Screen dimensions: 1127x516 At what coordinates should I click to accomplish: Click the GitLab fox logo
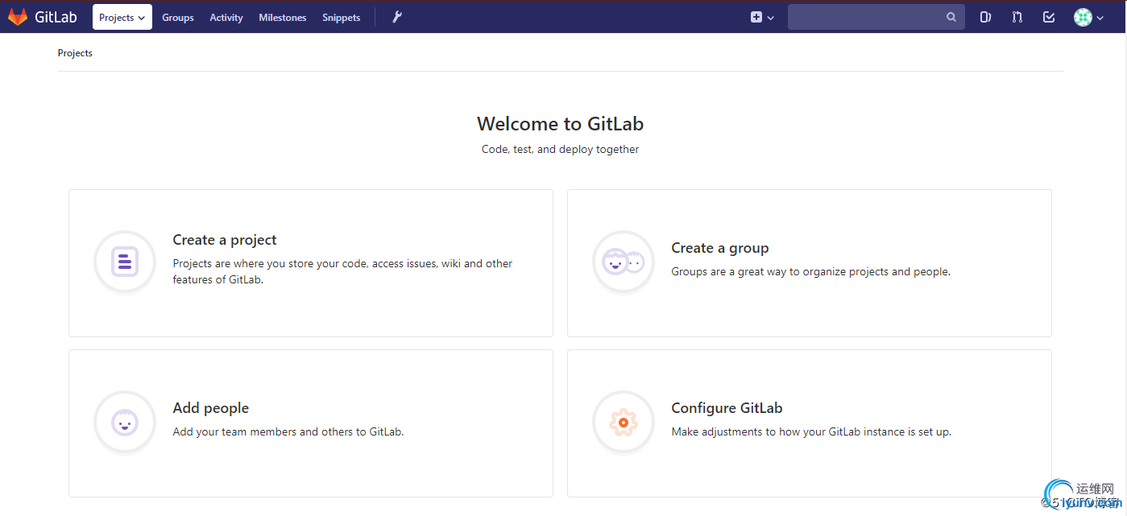pos(18,17)
